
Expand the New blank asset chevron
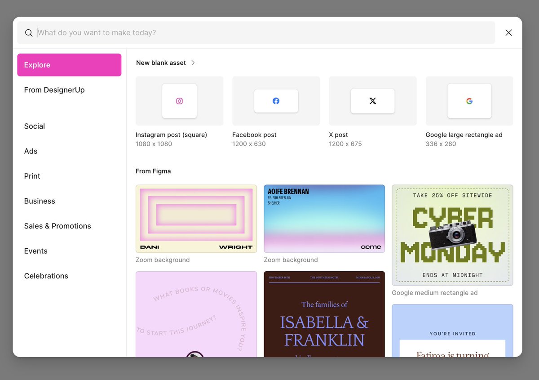193,63
